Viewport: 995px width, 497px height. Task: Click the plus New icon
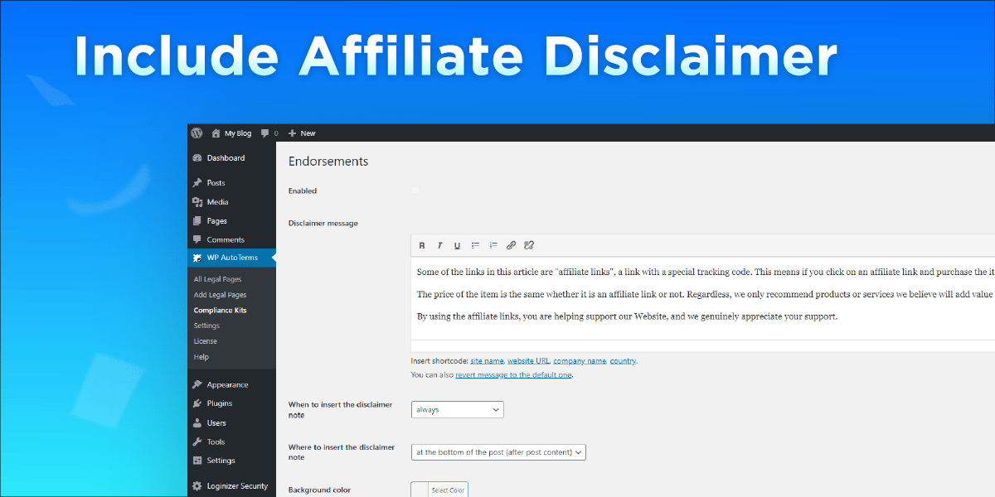click(292, 133)
